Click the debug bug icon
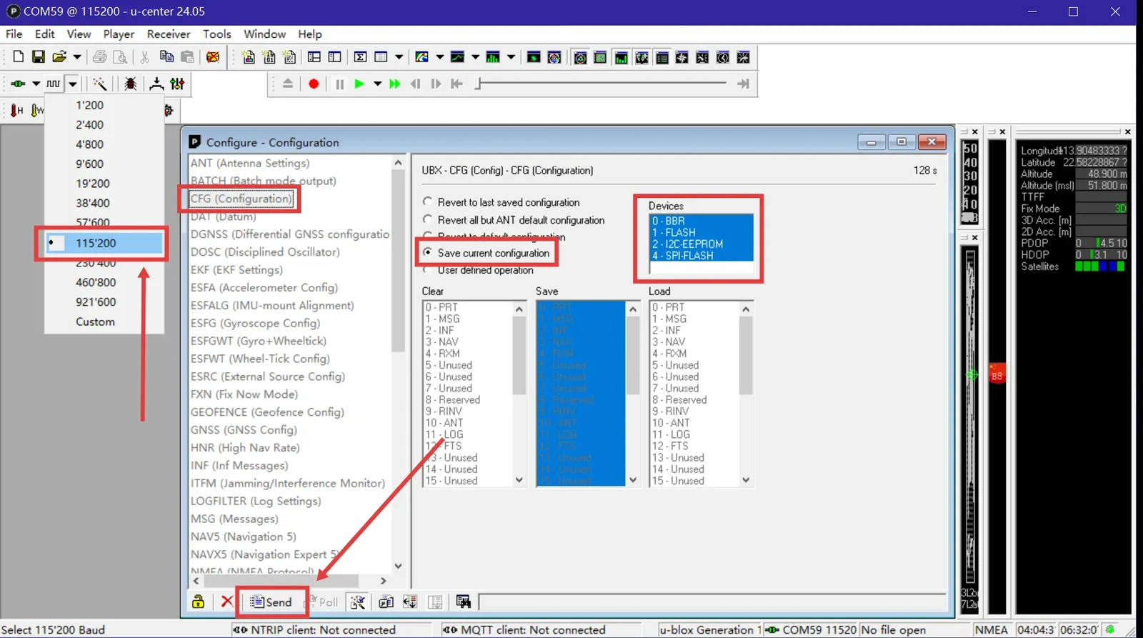The image size is (1143, 638). coord(131,84)
